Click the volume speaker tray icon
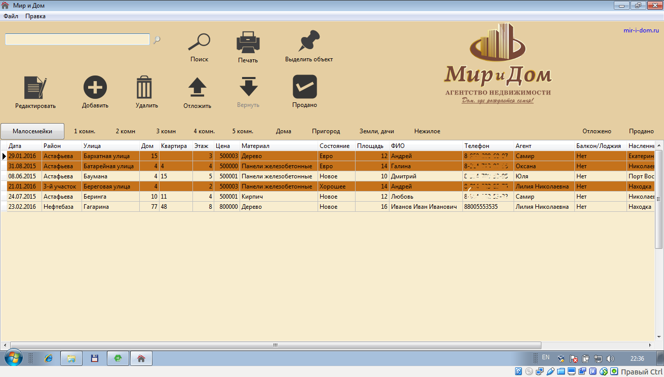 click(x=610, y=358)
